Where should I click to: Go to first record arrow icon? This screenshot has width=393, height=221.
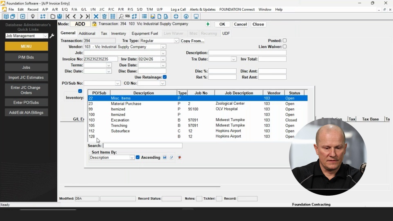pos(68,16)
